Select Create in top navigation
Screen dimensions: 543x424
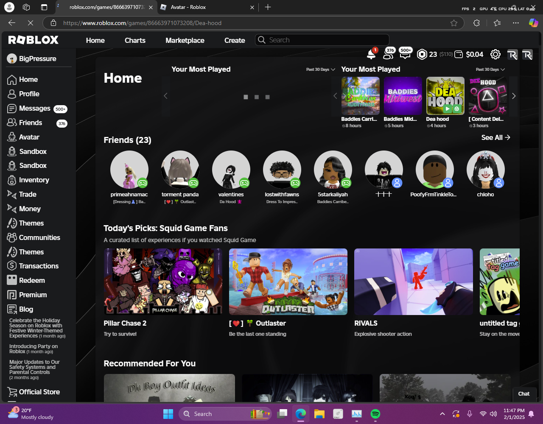click(235, 41)
